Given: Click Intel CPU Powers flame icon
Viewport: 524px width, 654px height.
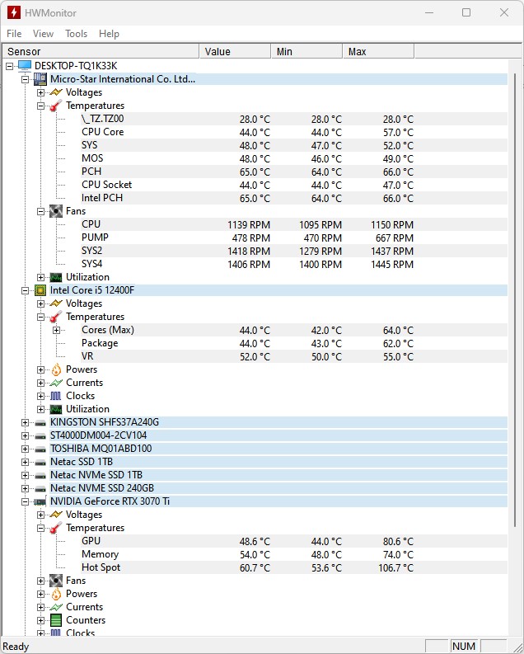Looking at the screenshot, I should pos(56,369).
